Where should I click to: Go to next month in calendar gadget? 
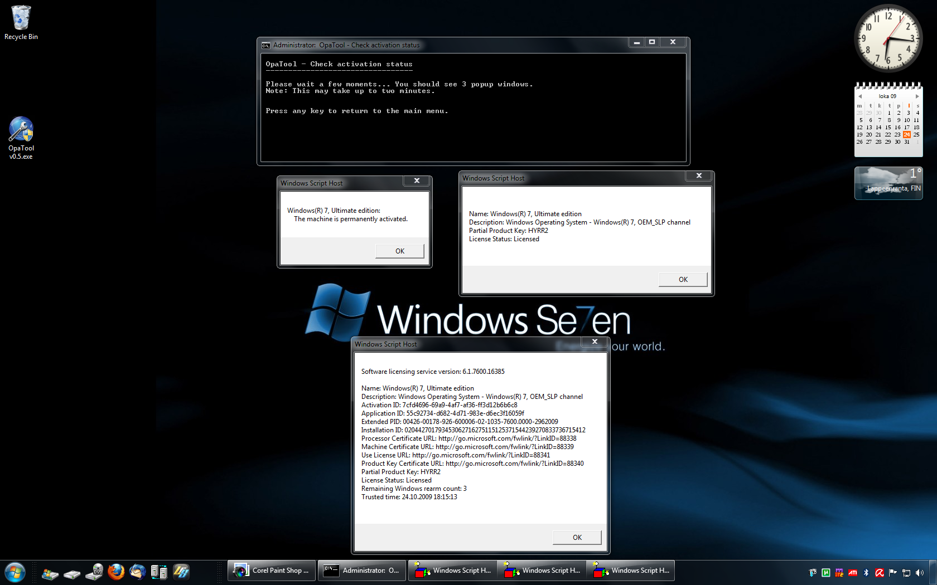tap(917, 96)
